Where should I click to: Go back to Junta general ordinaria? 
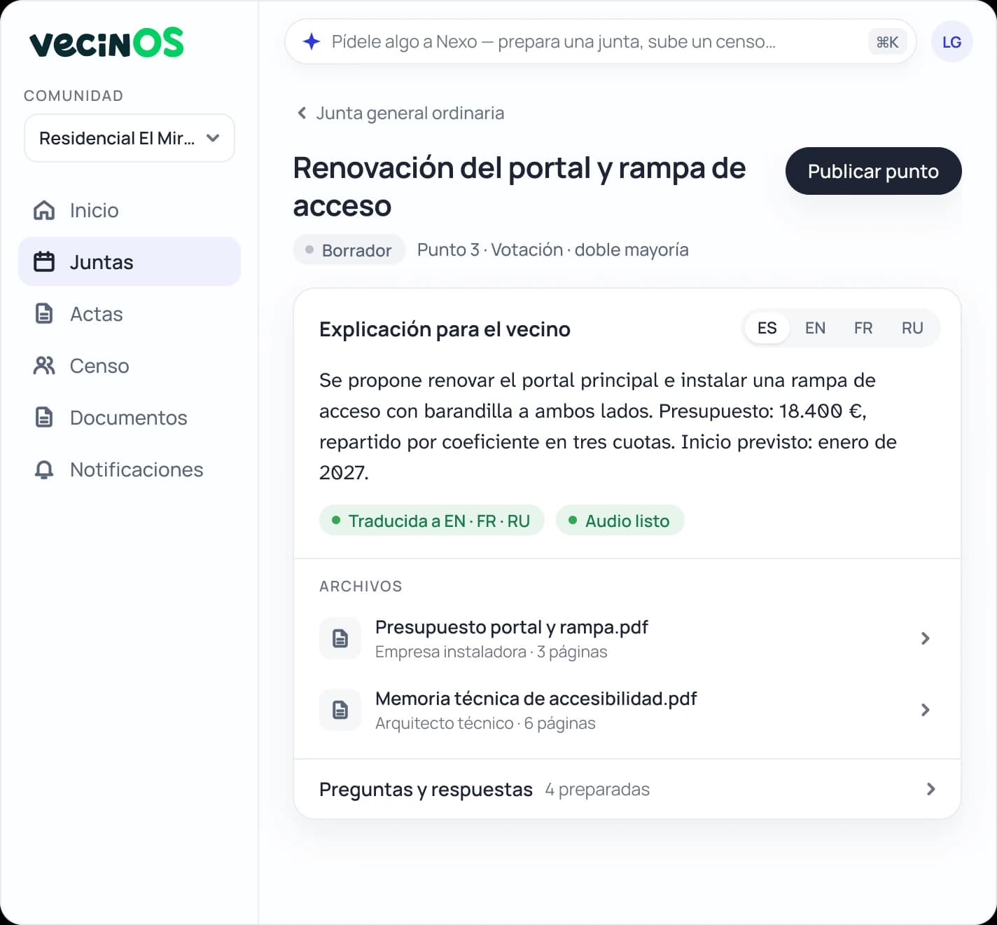pyautogui.click(x=400, y=113)
